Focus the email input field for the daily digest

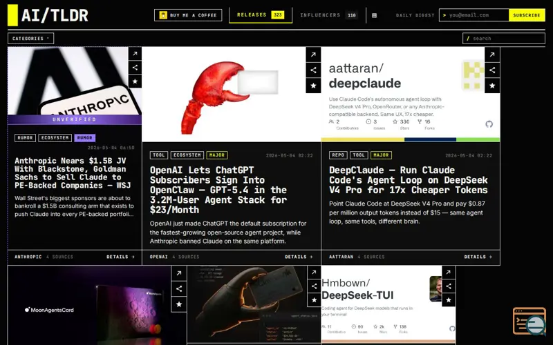(474, 15)
